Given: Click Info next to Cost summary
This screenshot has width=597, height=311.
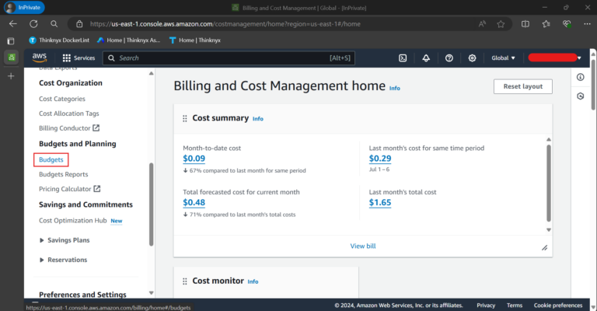Looking at the screenshot, I should [258, 119].
